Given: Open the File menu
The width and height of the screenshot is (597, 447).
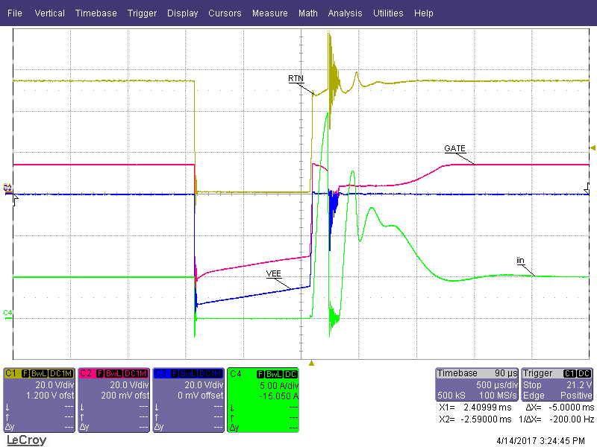Looking at the screenshot, I should 14,13.
